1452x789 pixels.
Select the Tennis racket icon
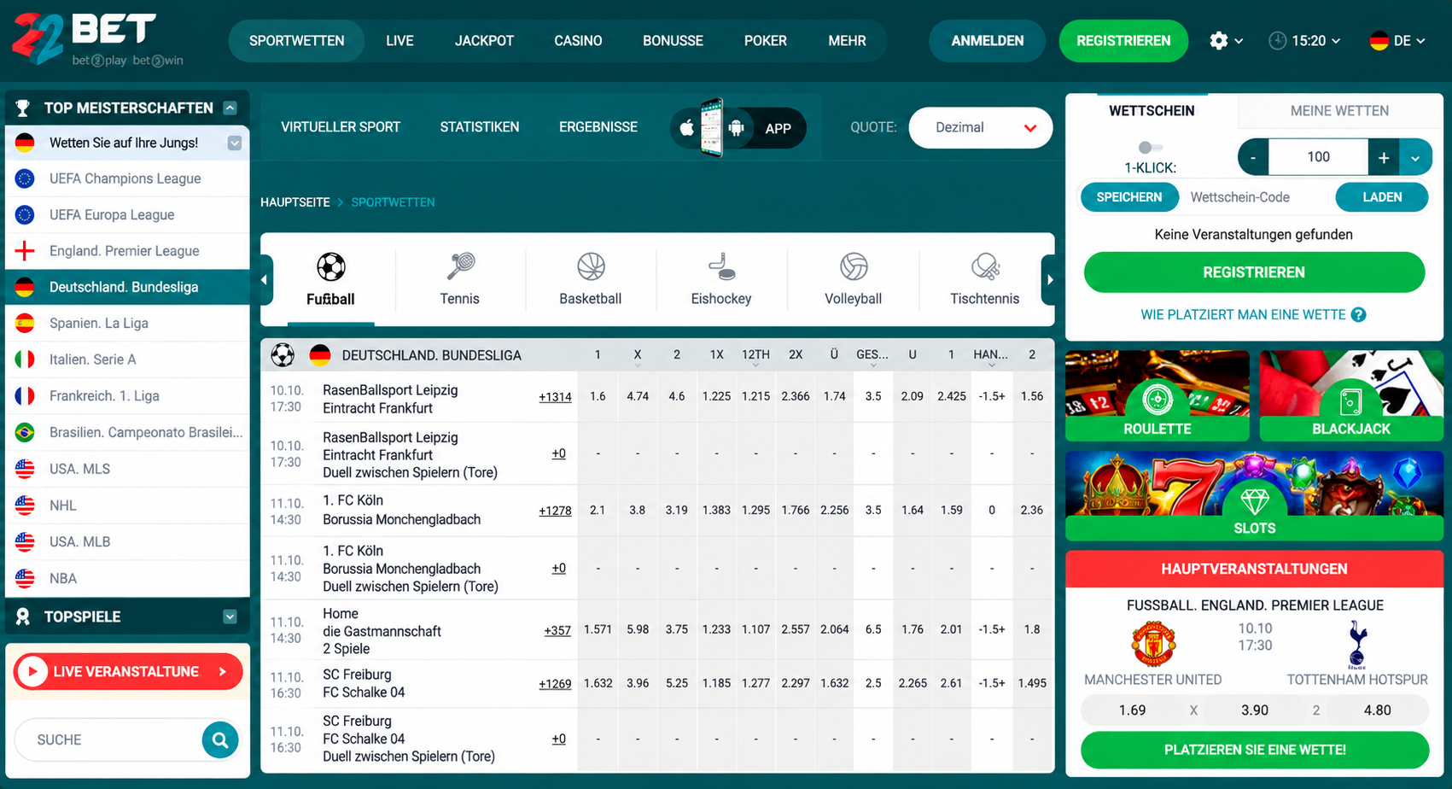point(460,266)
